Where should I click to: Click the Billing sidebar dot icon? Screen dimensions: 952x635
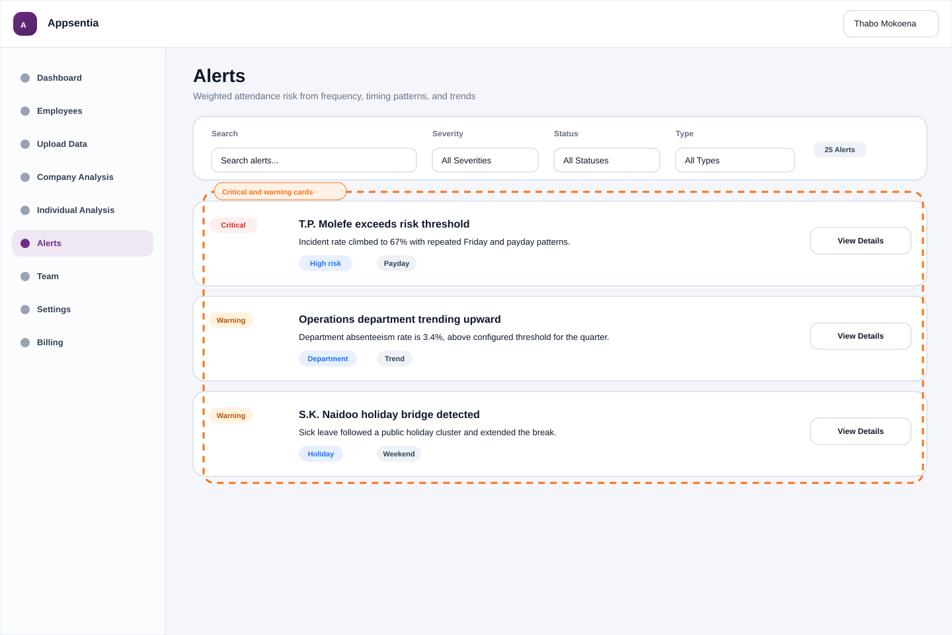point(25,343)
